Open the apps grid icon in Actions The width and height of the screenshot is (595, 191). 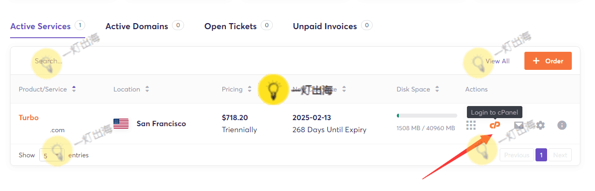(471, 125)
